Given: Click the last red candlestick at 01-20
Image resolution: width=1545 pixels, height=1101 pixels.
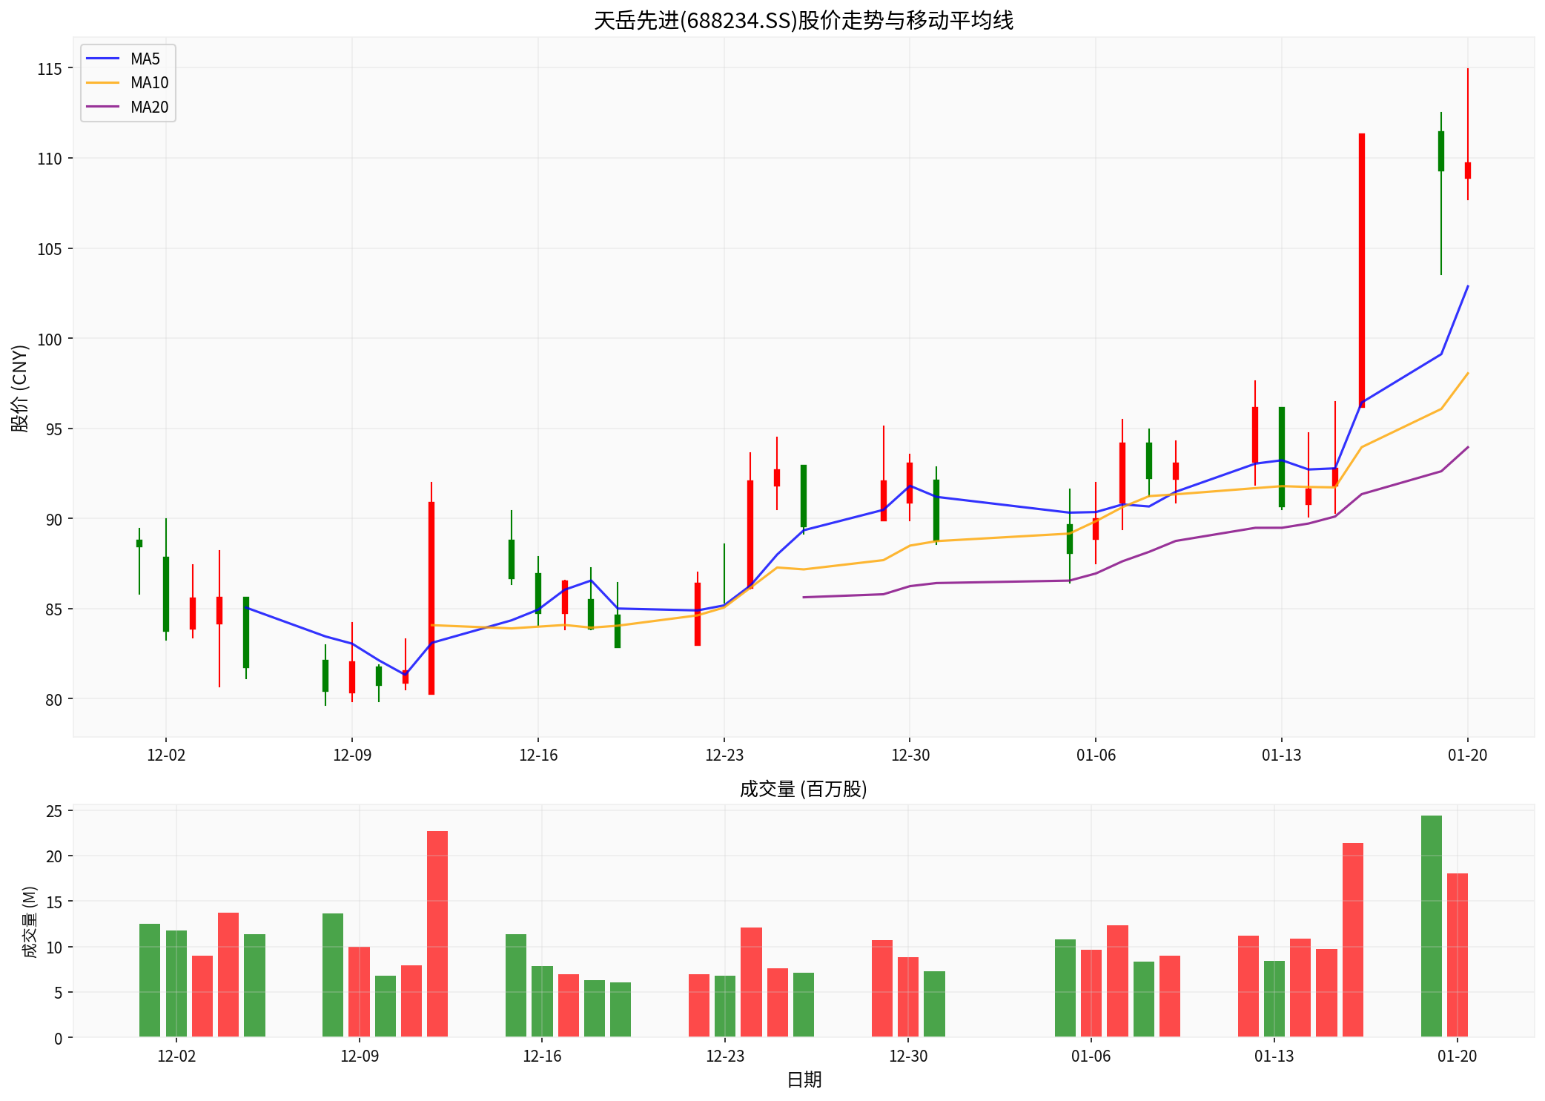Looking at the screenshot, I should point(1467,171).
